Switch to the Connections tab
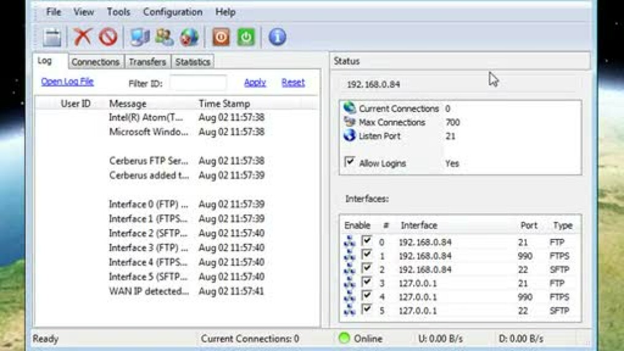The image size is (624, 351). (x=95, y=62)
